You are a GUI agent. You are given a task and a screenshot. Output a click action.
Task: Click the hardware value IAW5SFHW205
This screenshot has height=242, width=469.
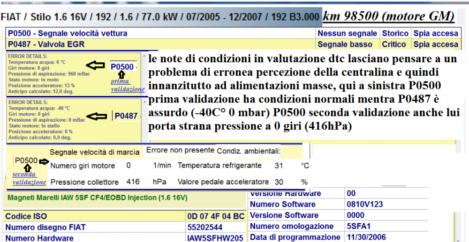click(x=215, y=238)
